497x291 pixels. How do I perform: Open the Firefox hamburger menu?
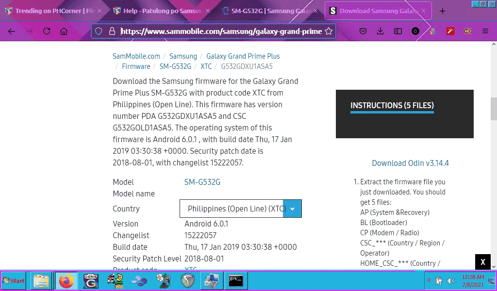485,31
